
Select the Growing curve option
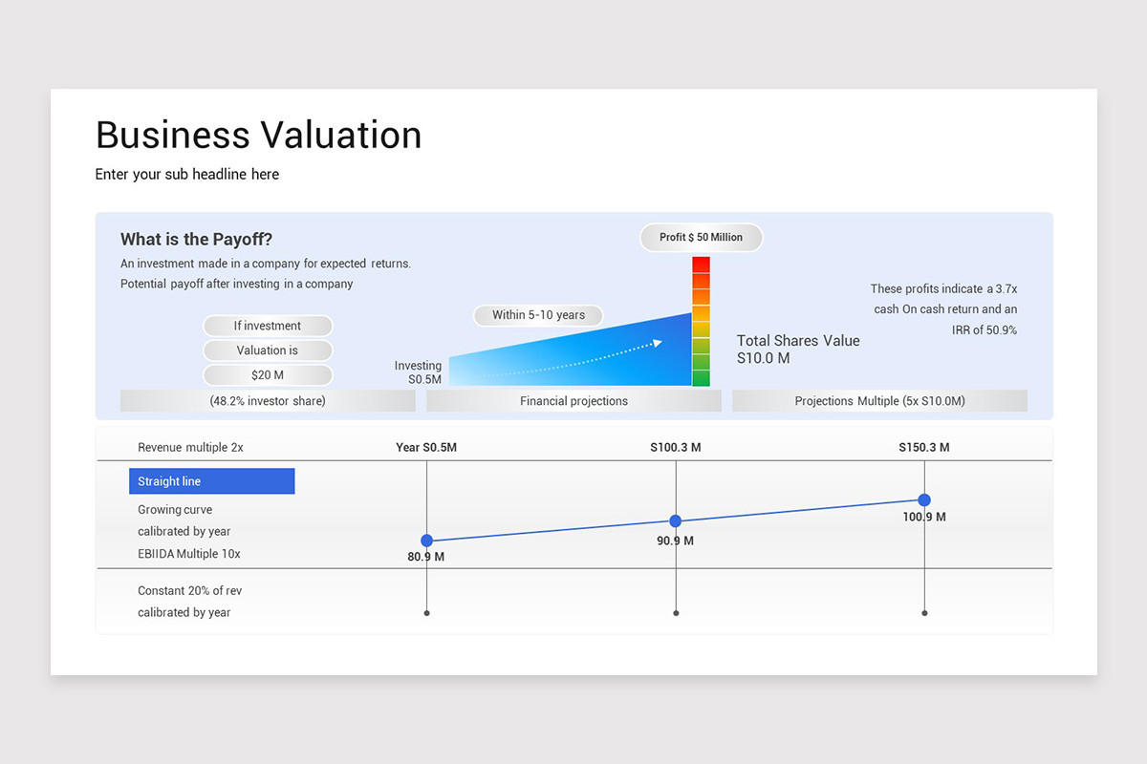pyautogui.click(x=175, y=509)
